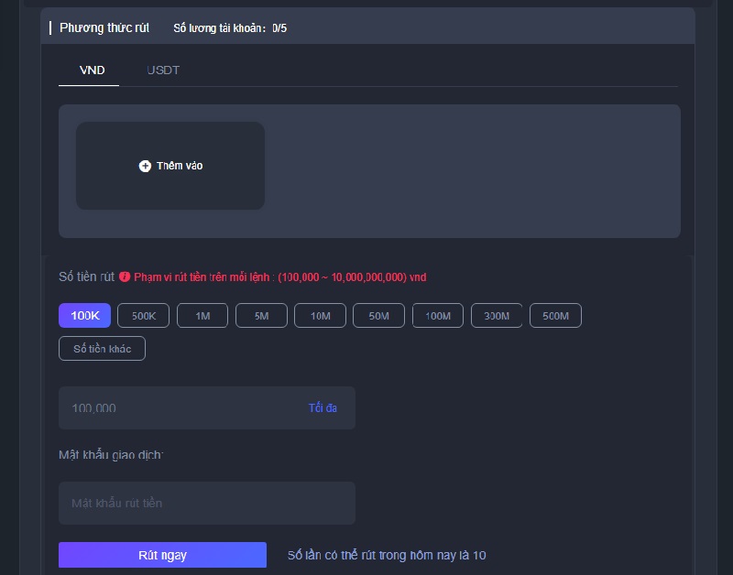This screenshot has width=733, height=575.
Task: Pick the 100M amount chip
Action: point(438,316)
